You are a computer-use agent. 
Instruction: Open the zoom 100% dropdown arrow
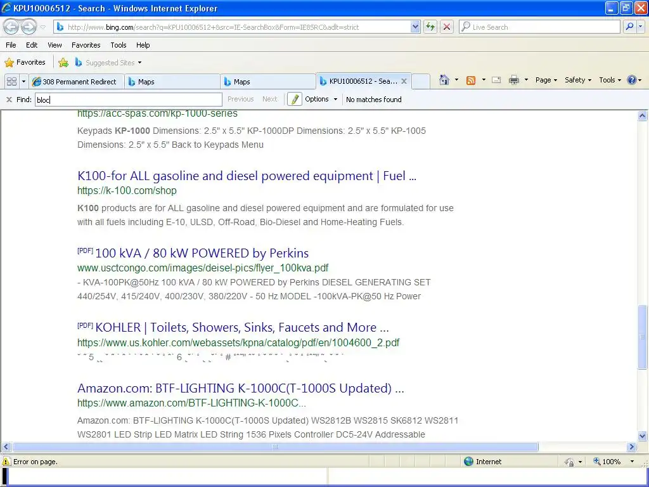pos(632,462)
